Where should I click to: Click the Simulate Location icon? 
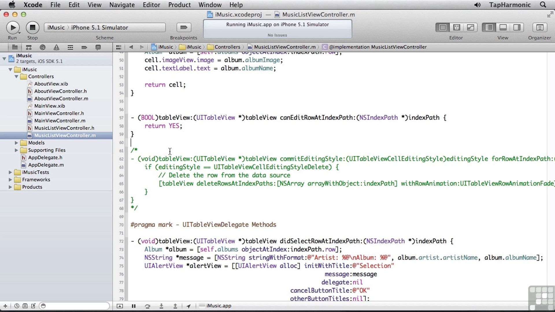coord(188,306)
